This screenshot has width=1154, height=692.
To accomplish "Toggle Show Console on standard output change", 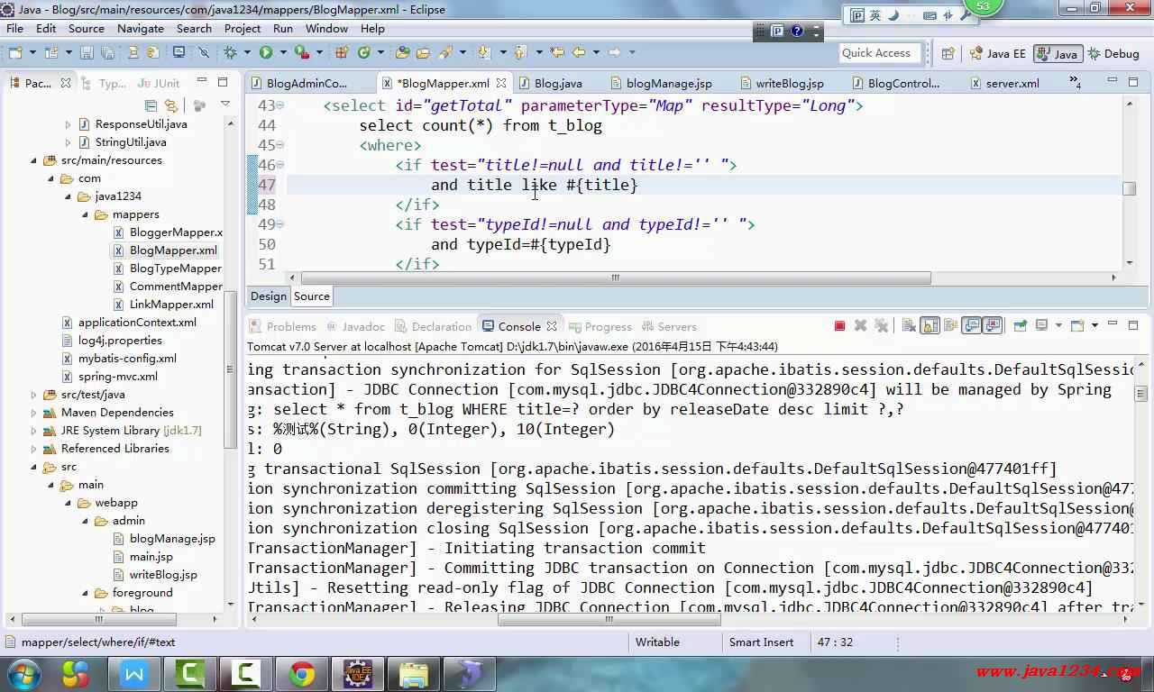I will tap(971, 326).
